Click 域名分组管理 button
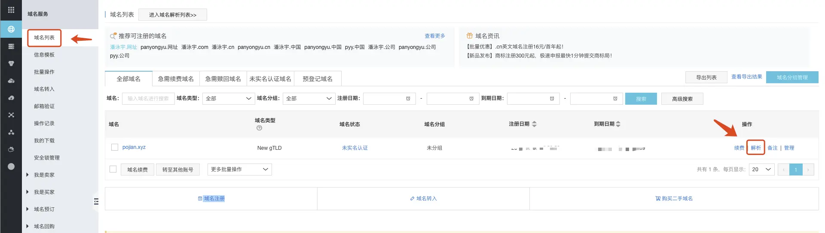This screenshot has height=233, width=825. pyautogui.click(x=792, y=77)
